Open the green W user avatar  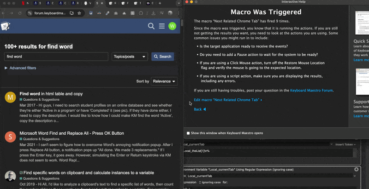(x=172, y=26)
